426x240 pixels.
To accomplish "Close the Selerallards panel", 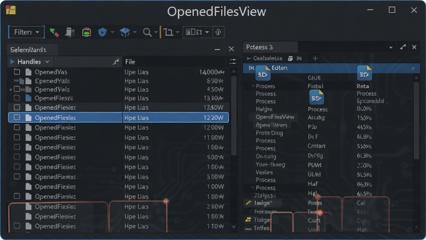I will click(231, 49).
